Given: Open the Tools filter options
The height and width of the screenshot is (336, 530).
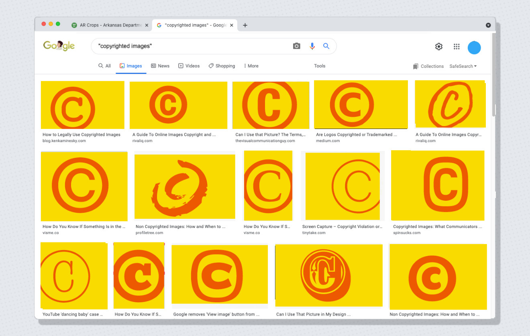Looking at the screenshot, I should [320, 66].
